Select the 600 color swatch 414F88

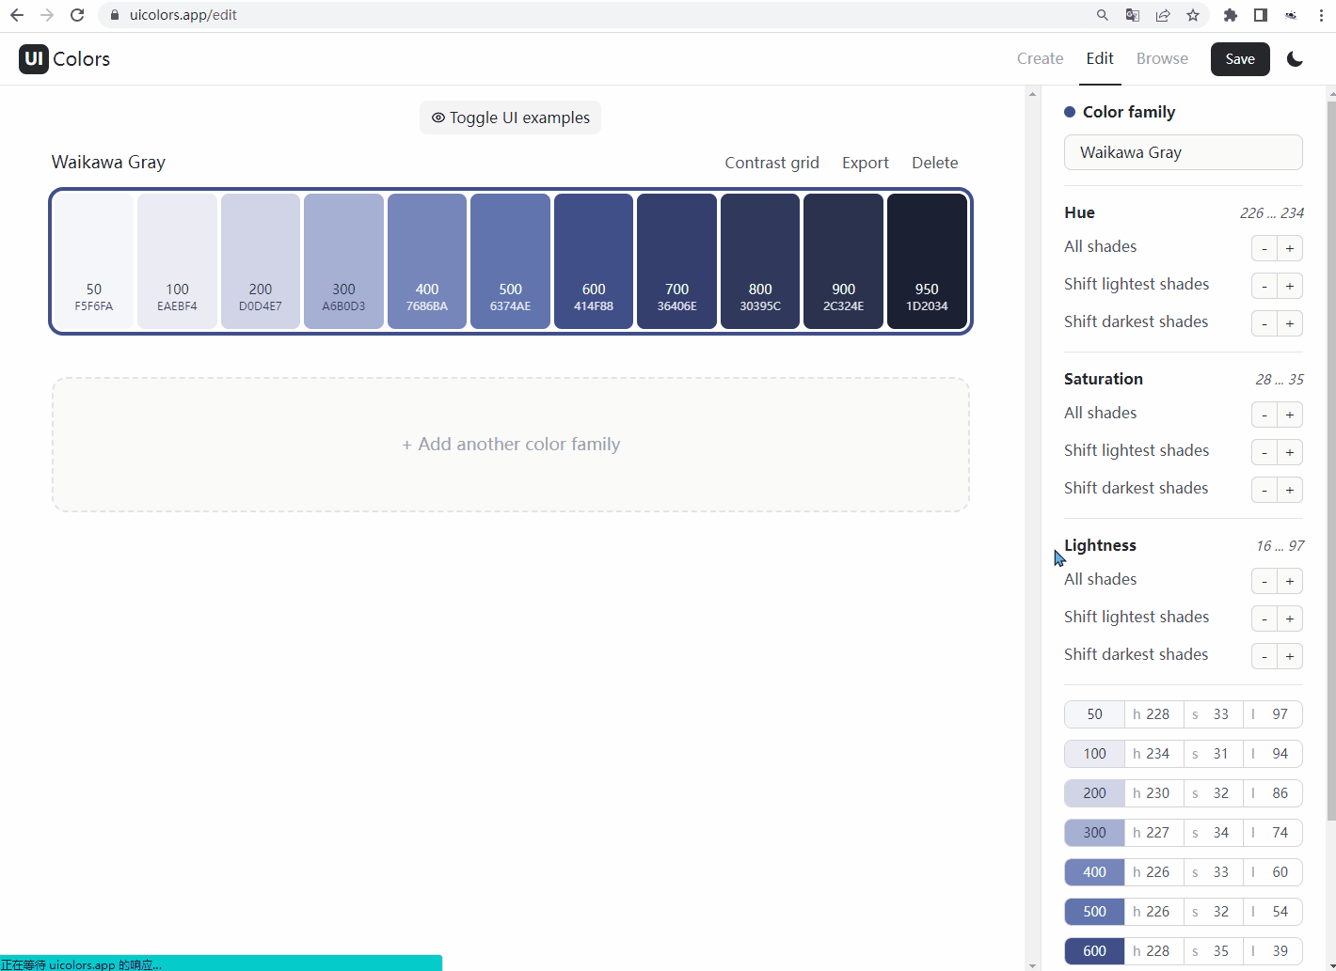[x=594, y=261]
